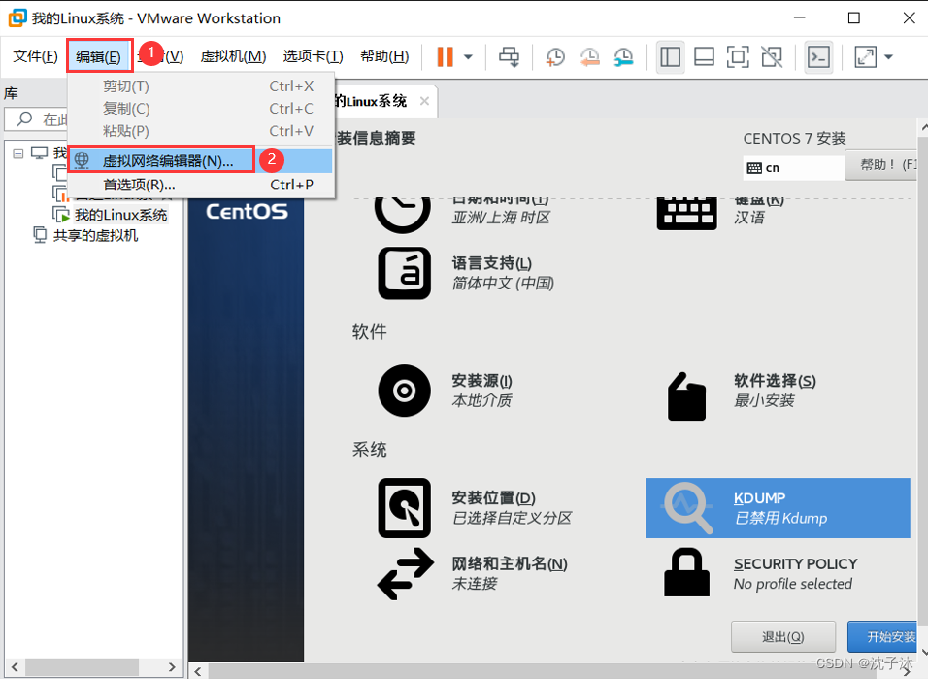Open the 虚拟机(M) menu
Image resolution: width=928 pixels, height=679 pixels.
[x=233, y=56]
